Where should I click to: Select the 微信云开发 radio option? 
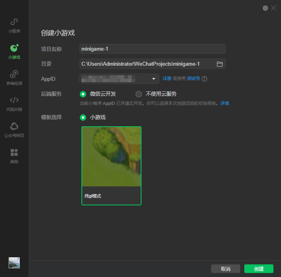coord(83,94)
